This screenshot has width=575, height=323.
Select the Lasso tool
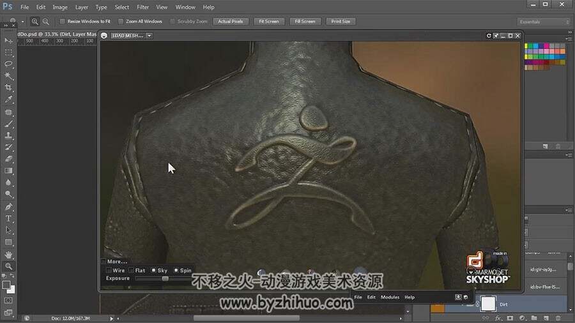click(8, 64)
